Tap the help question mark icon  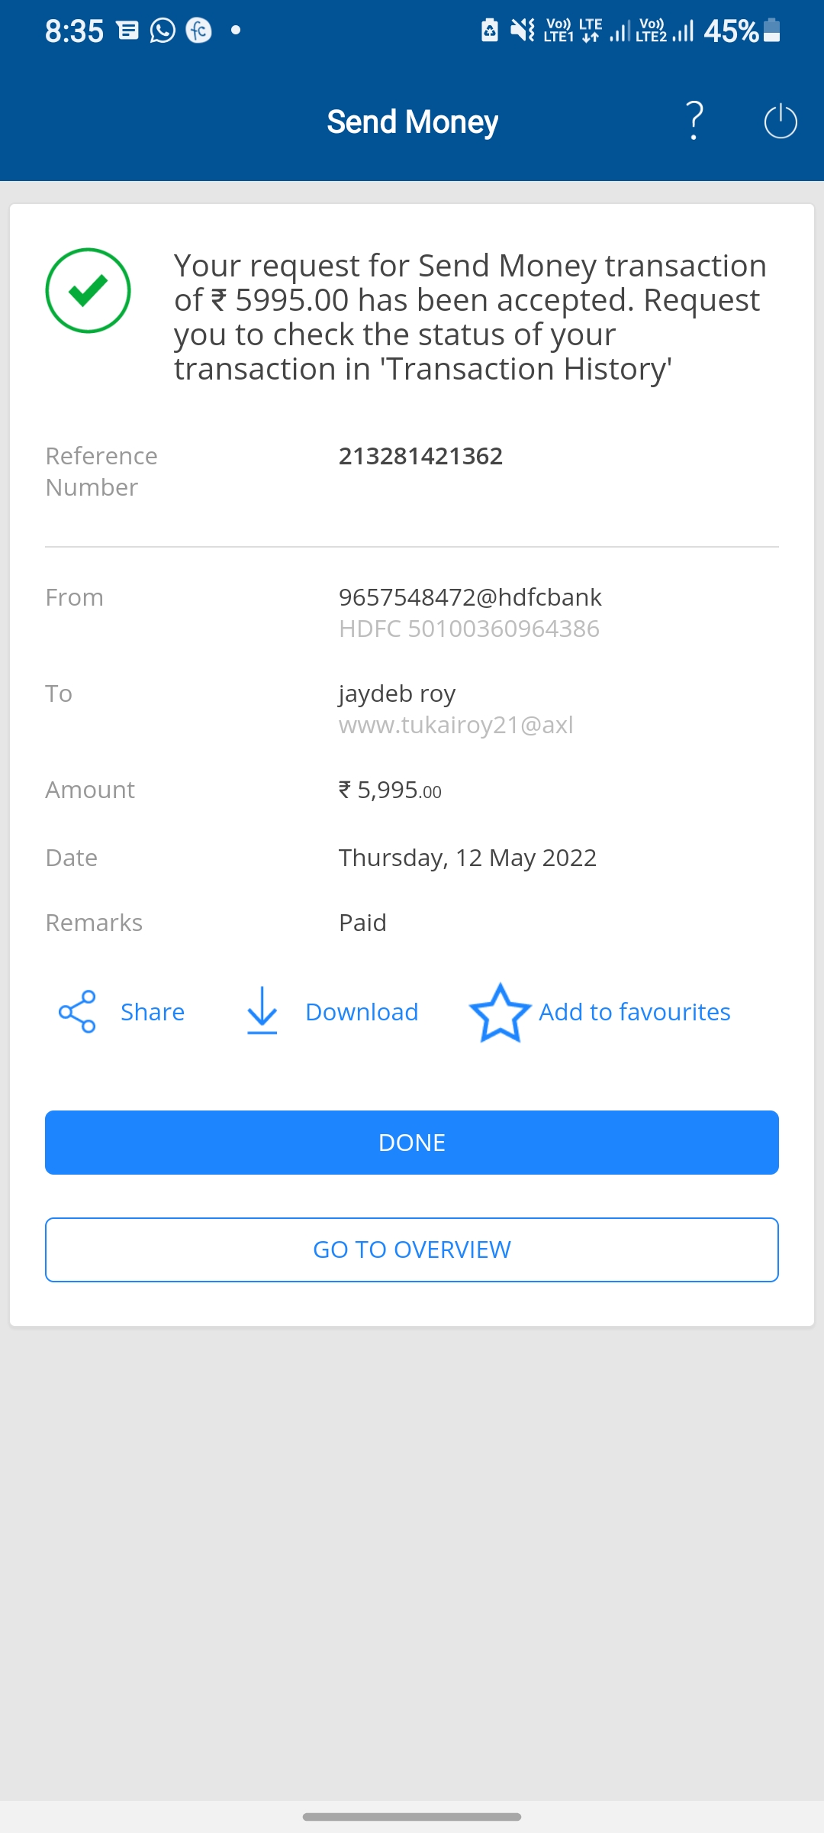tap(694, 121)
